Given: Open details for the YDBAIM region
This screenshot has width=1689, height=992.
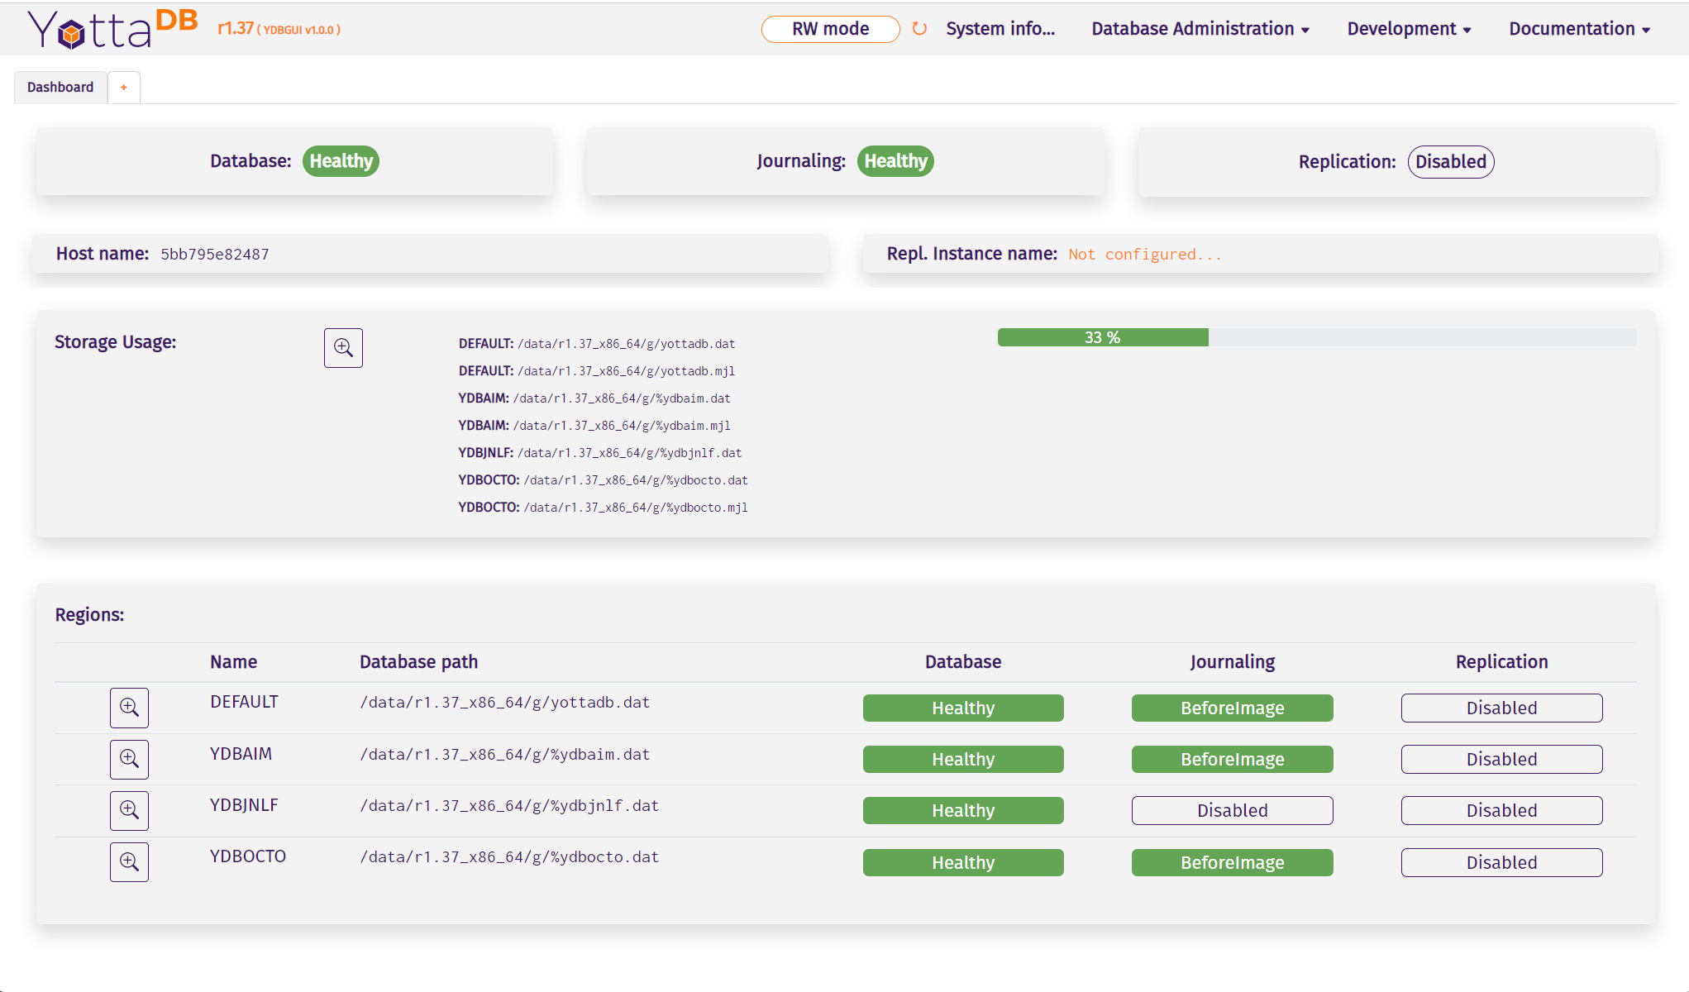Looking at the screenshot, I should (x=129, y=759).
